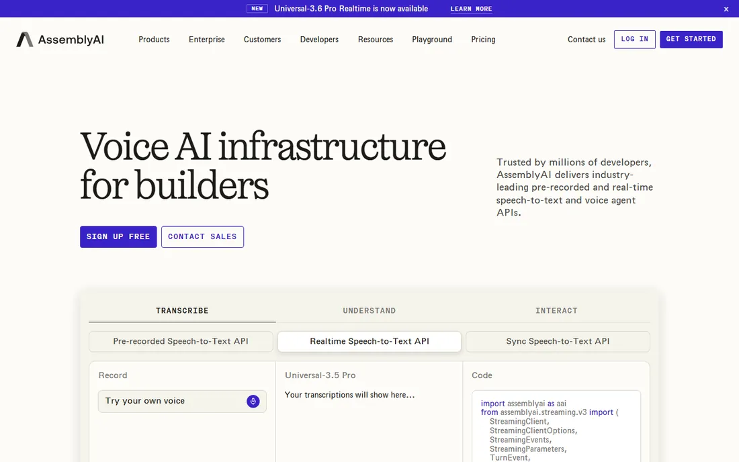Switch to the TRANSCRIBE tab
Screen dimensions: 739x462
click(182, 311)
